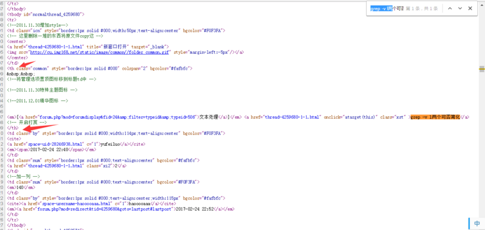Go to next match in find bar
The height and width of the screenshot is (230, 485).
pos(460,8)
